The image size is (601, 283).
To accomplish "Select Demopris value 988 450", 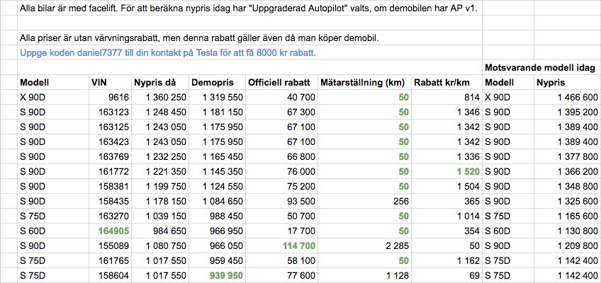I will (x=217, y=216).
